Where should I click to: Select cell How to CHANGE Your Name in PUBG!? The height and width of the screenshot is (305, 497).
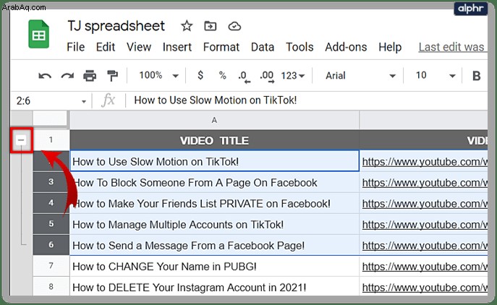[214, 266]
